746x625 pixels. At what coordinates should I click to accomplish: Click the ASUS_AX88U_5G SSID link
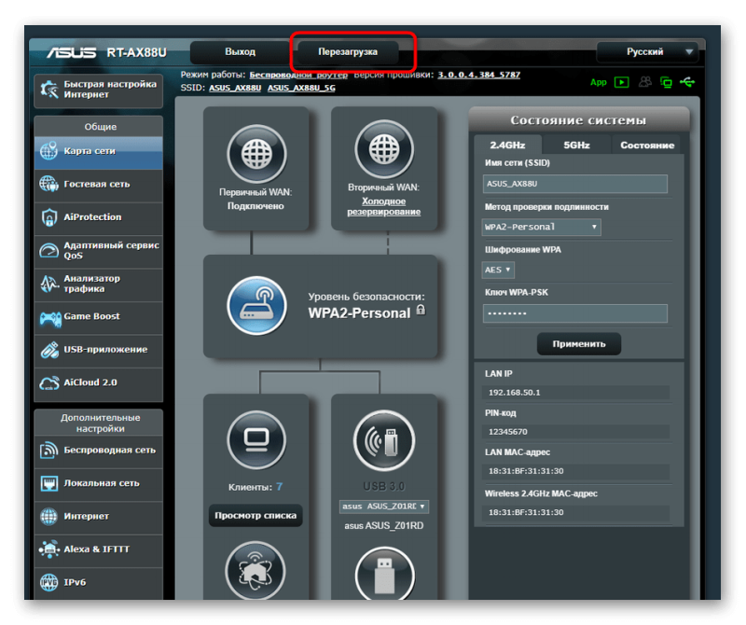click(301, 88)
